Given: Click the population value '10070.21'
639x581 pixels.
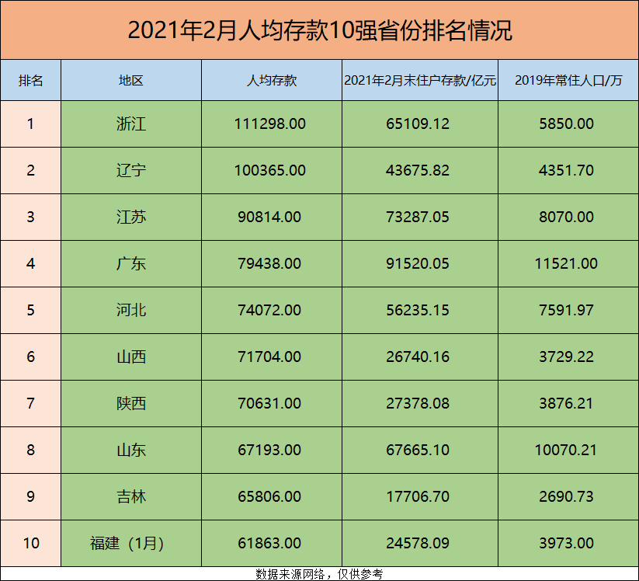Looking at the screenshot, I should 567,451.
